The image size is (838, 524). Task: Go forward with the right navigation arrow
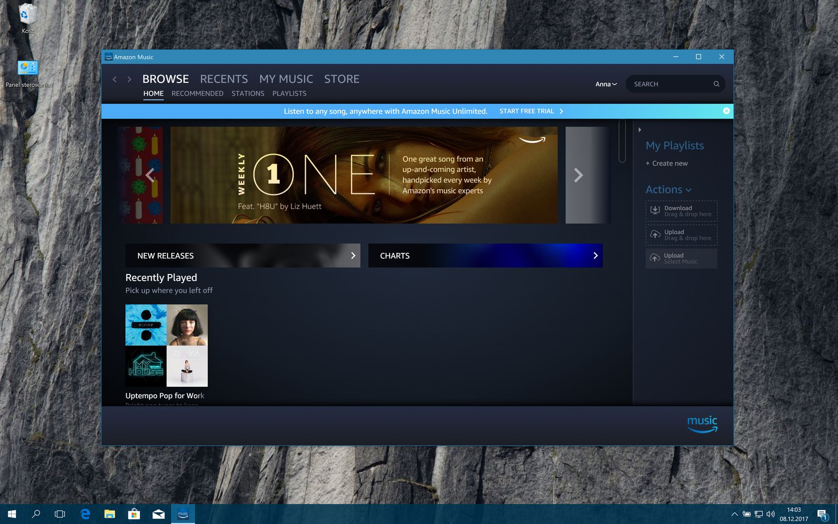click(129, 79)
